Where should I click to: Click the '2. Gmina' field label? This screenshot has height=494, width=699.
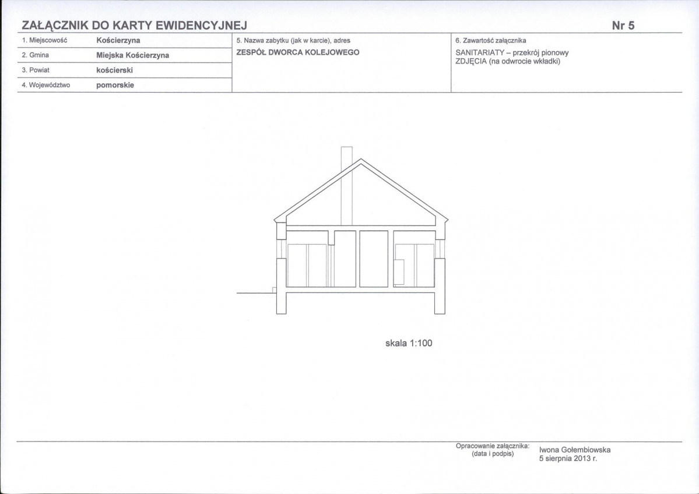tap(35, 55)
